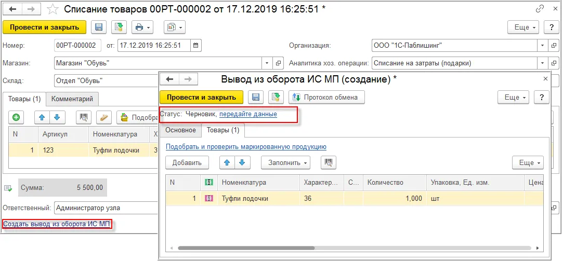Click the document report icon next to Сумма
Viewport: 563px width, 261px height.
pos(8,187)
